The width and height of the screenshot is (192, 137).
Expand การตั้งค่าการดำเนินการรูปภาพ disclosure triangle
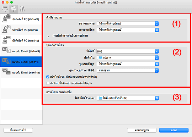pyautogui.click(x=48, y=37)
